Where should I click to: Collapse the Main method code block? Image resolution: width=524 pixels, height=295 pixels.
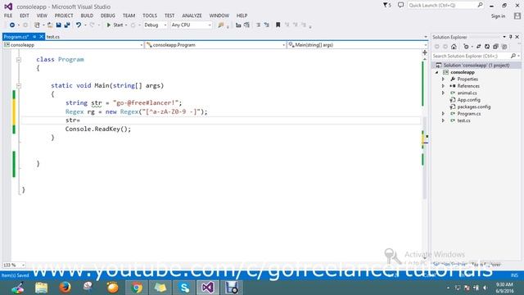(19, 86)
